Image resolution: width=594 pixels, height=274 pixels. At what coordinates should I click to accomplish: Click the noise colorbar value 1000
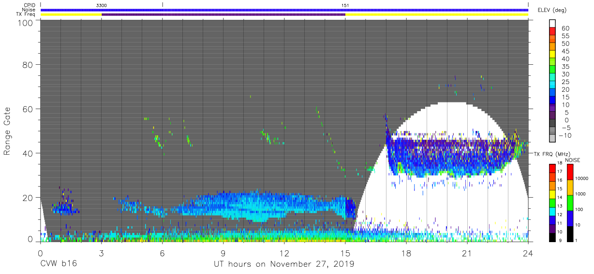coord(580,194)
